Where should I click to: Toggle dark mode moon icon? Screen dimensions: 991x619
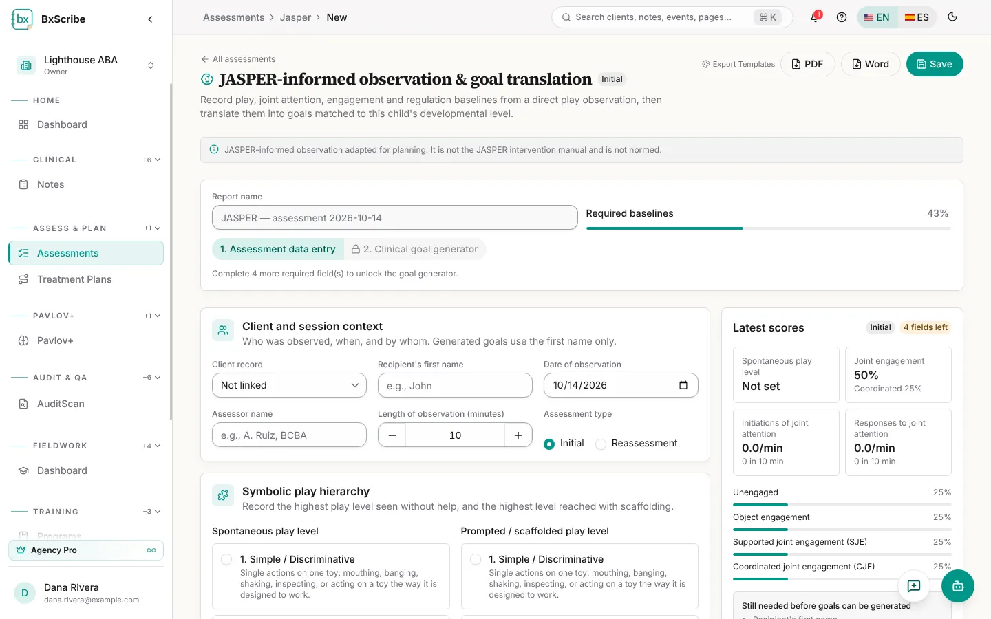tap(952, 17)
